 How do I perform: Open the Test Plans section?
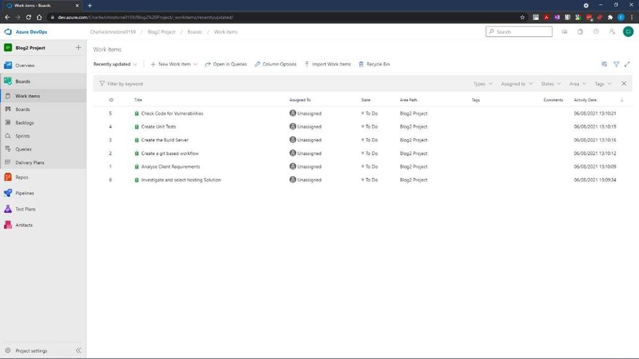(26, 209)
